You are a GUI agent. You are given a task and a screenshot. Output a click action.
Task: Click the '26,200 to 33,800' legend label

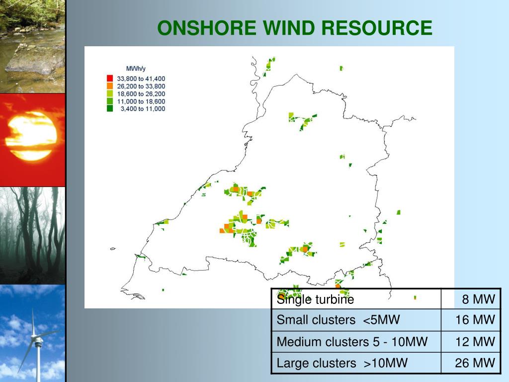coord(141,86)
